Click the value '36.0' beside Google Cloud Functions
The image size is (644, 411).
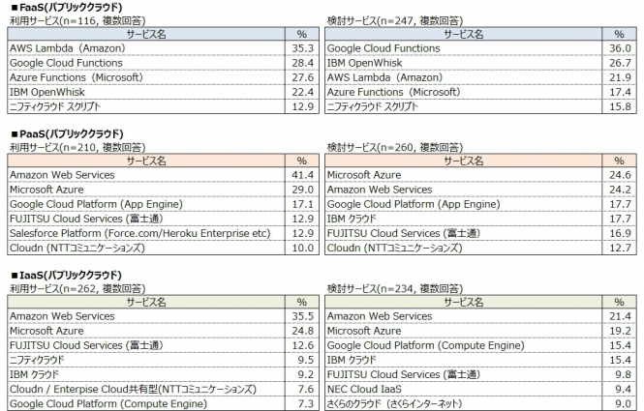pos(620,48)
